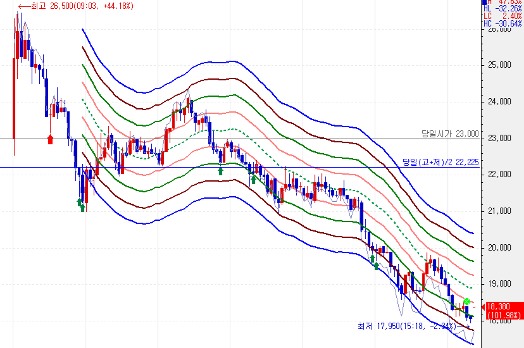The width and height of the screenshot is (524, 348).
Task: Click the red up-arrow signal below the opening candles
Action: pyautogui.click(x=51, y=138)
